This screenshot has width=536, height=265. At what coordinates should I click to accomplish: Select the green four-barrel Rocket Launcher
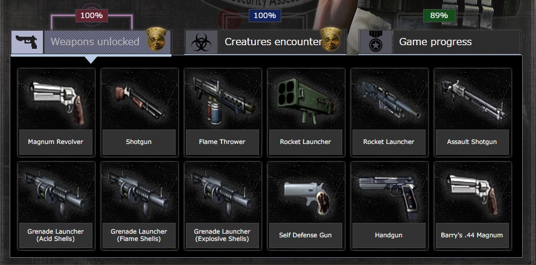pos(305,112)
